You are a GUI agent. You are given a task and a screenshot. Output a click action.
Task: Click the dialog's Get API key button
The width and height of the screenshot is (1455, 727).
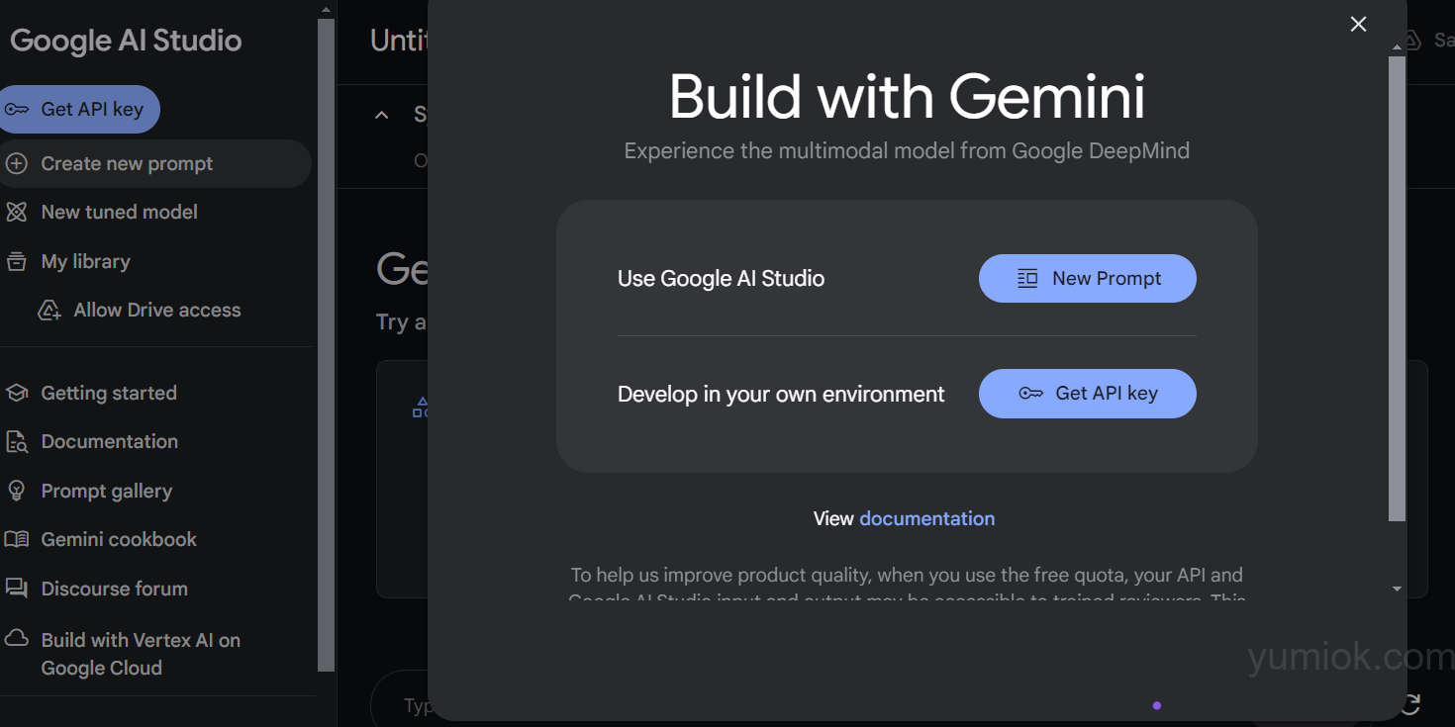tap(1088, 394)
